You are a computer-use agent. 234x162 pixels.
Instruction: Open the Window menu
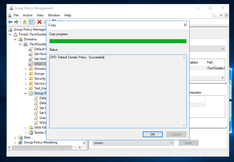pos(54,15)
